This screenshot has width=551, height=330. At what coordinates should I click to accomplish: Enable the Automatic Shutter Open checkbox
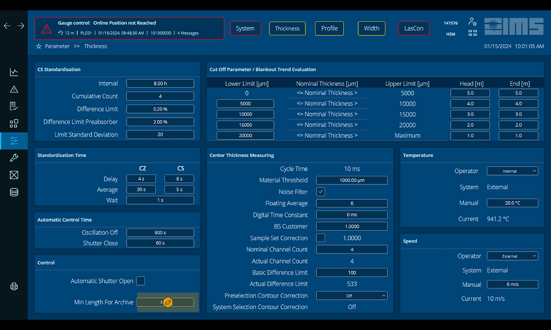coord(141,281)
